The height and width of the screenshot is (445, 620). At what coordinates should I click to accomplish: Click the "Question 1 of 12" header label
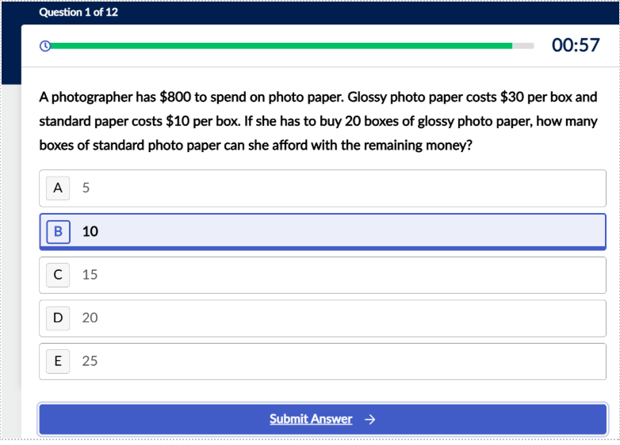click(x=78, y=13)
